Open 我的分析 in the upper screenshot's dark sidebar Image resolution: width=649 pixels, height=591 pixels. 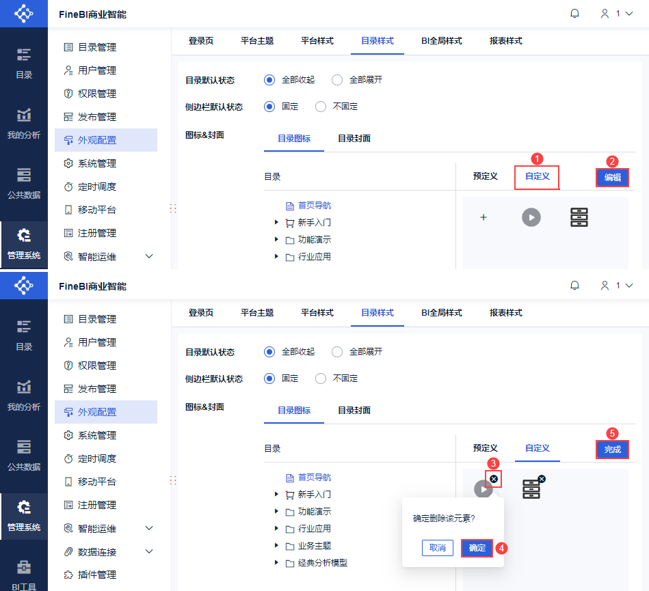23,124
